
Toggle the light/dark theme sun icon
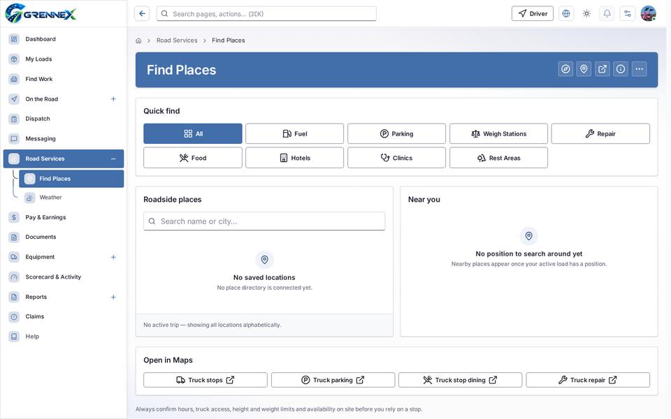(x=586, y=14)
